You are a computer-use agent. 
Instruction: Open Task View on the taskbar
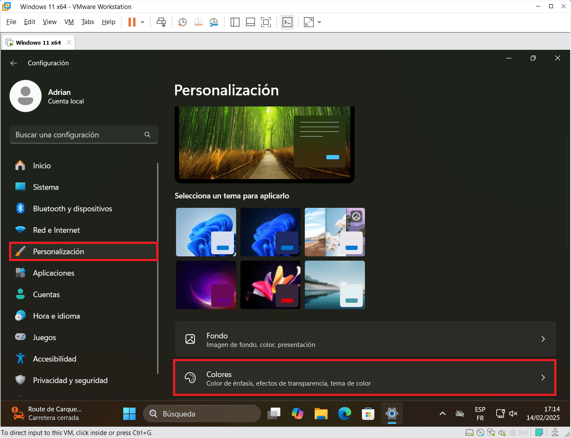point(274,414)
